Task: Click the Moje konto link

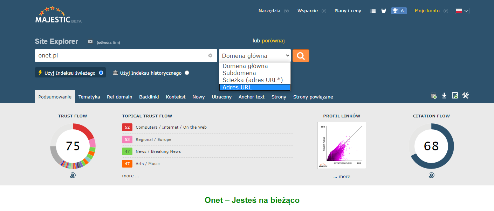Action: 427,11
